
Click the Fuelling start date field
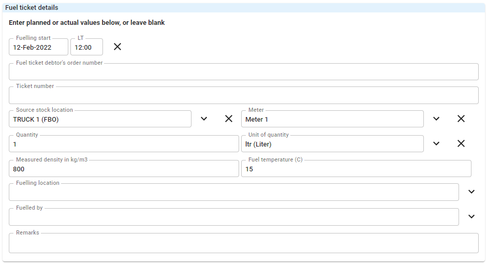click(x=38, y=47)
